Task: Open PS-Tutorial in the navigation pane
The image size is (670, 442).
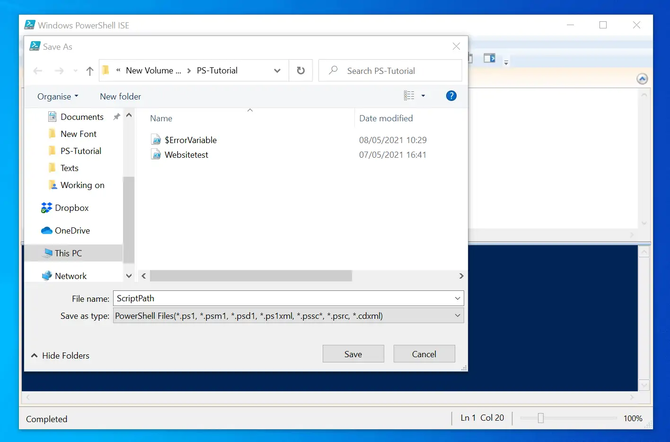Action: click(x=81, y=151)
